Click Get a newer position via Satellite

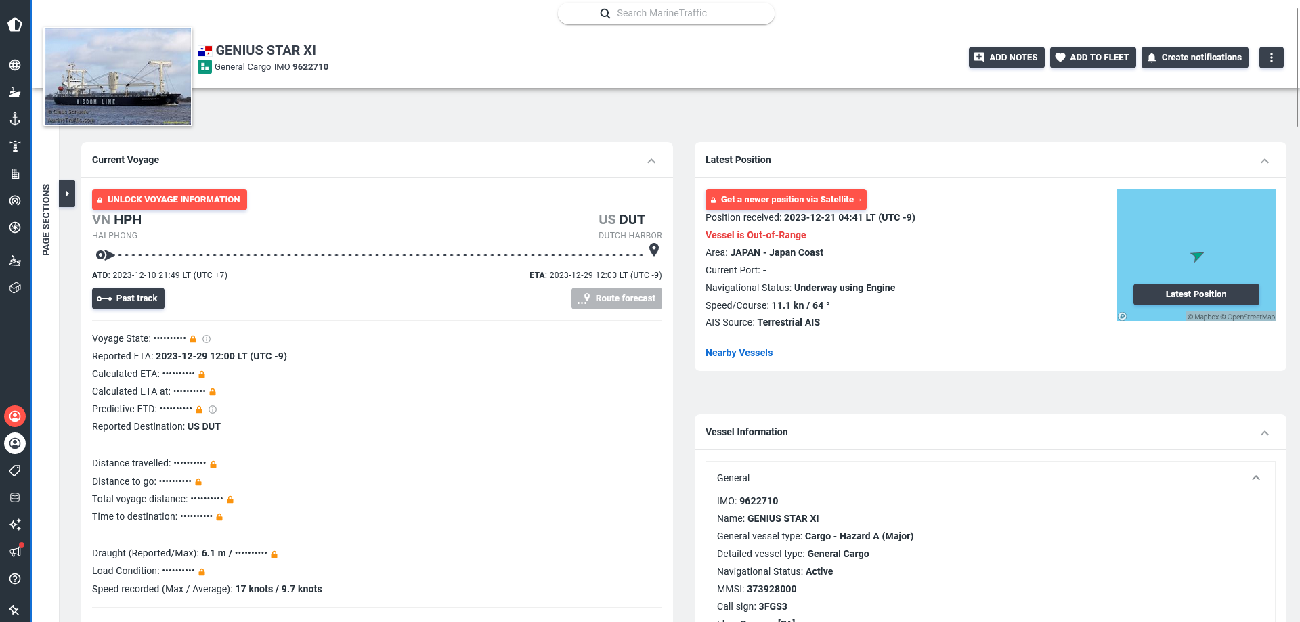tap(786, 200)
